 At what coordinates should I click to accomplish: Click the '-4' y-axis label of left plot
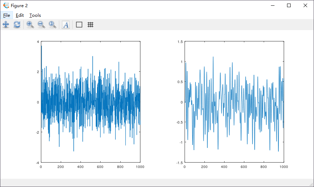[37, 163]
